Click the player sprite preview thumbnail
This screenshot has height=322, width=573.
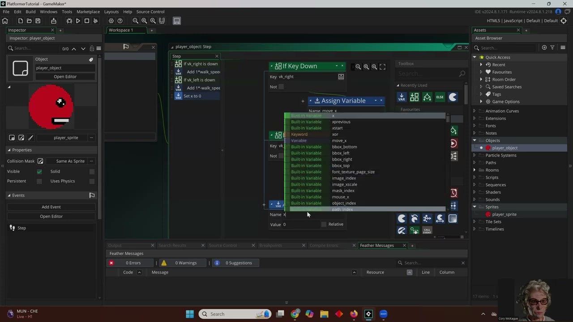point(51,107)
